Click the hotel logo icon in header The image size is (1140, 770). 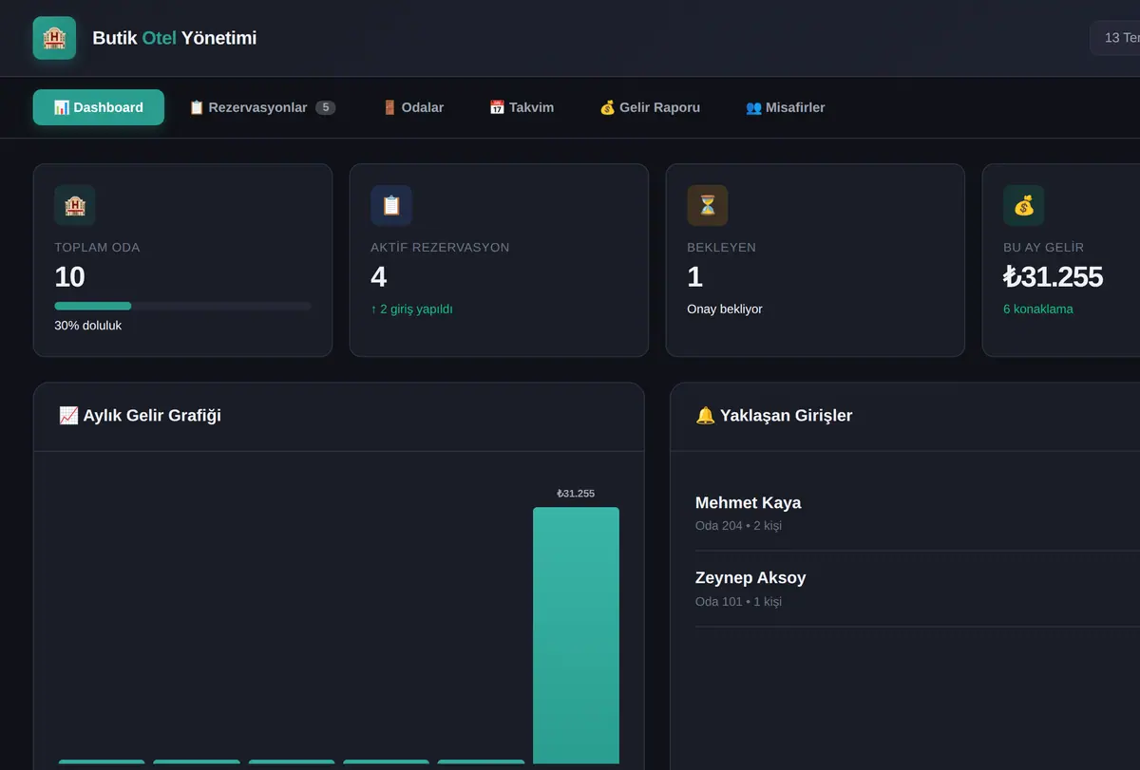point(54,38)
